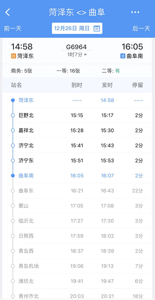Image resolution: width=155 pixels, height=300 pixels.
Task: Tap the orange 始 origin station badge
Action: click(x=14, y=56)
